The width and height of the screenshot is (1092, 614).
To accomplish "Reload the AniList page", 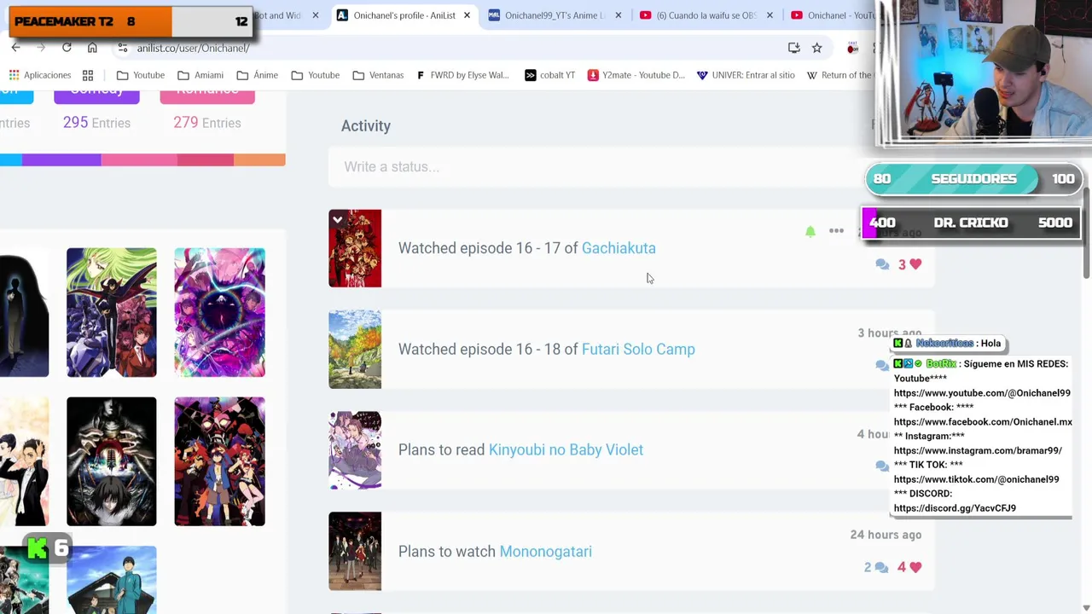I will (67, 48).
